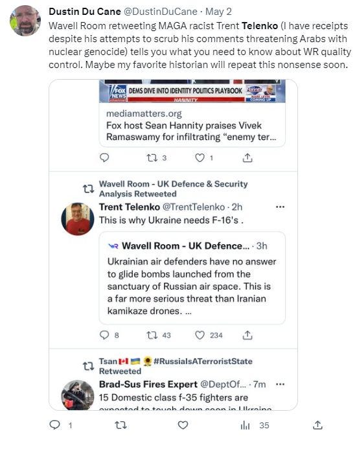Open quoted Wavell Room glide bombs tweet
355x449 pixels.
192,278
